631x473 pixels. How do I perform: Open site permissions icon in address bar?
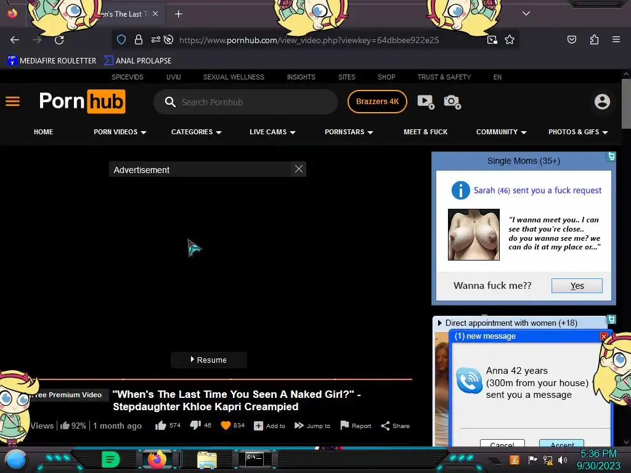155,39
